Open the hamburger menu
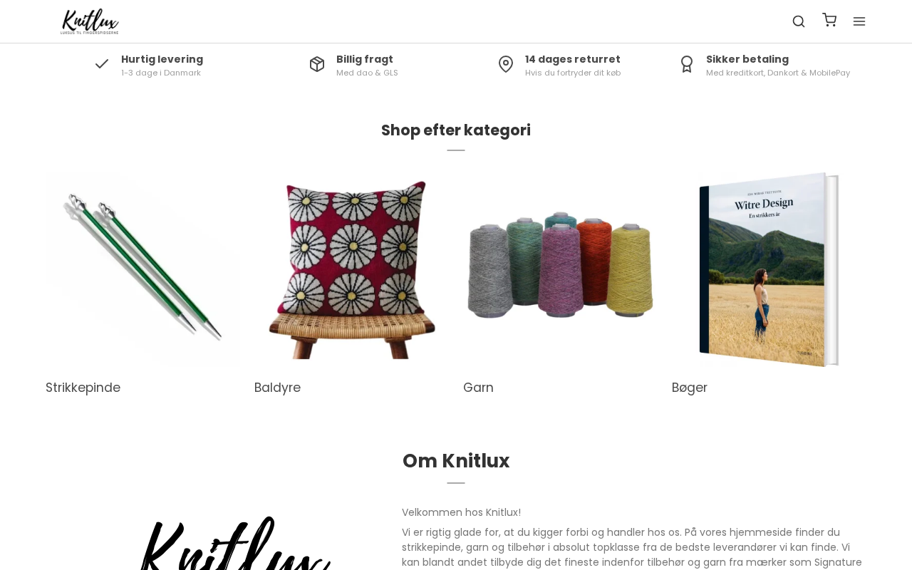The height and width of the screenshot is (570, 912). point(859,21)
